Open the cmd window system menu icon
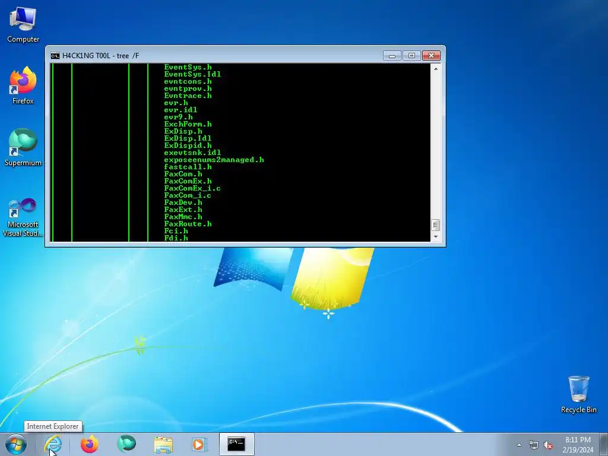608x456 pixels. pyautogui.click(x=55, y=56)
